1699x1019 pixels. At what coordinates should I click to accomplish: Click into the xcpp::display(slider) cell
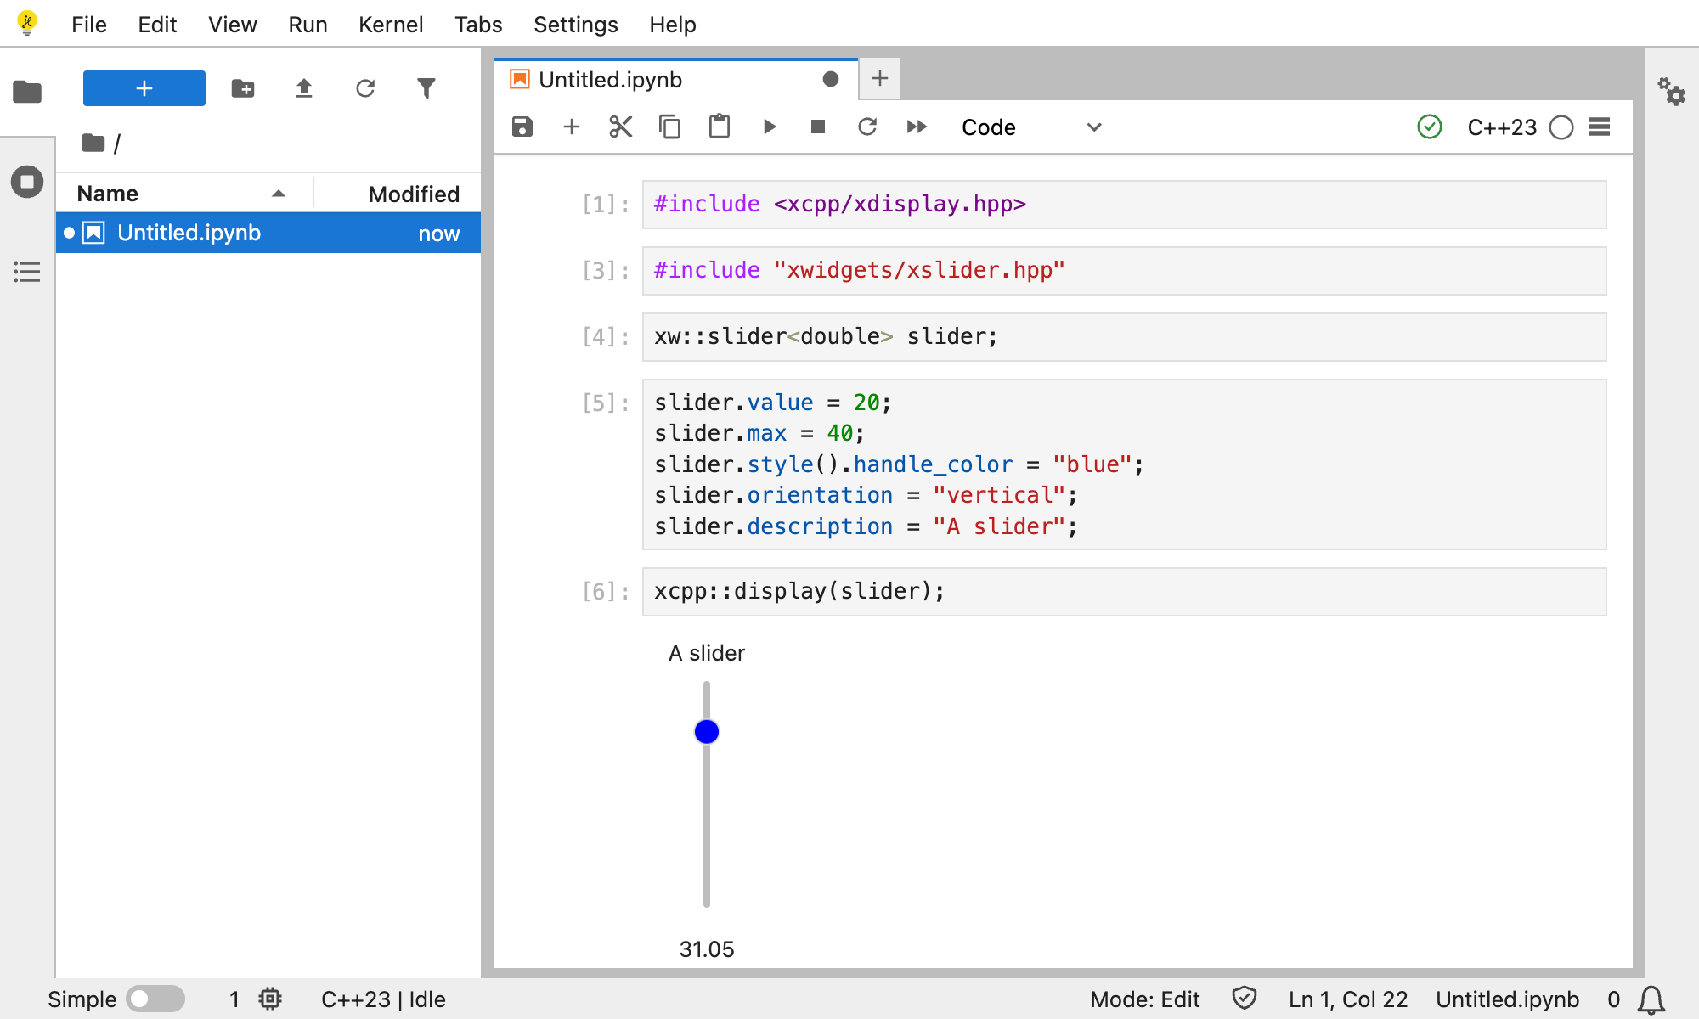point(1124,591)
